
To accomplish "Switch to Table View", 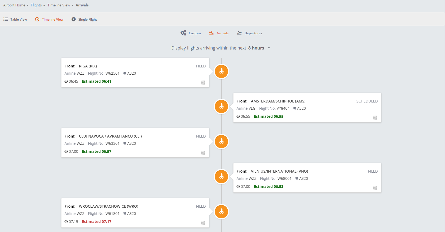I will (15, 19).
